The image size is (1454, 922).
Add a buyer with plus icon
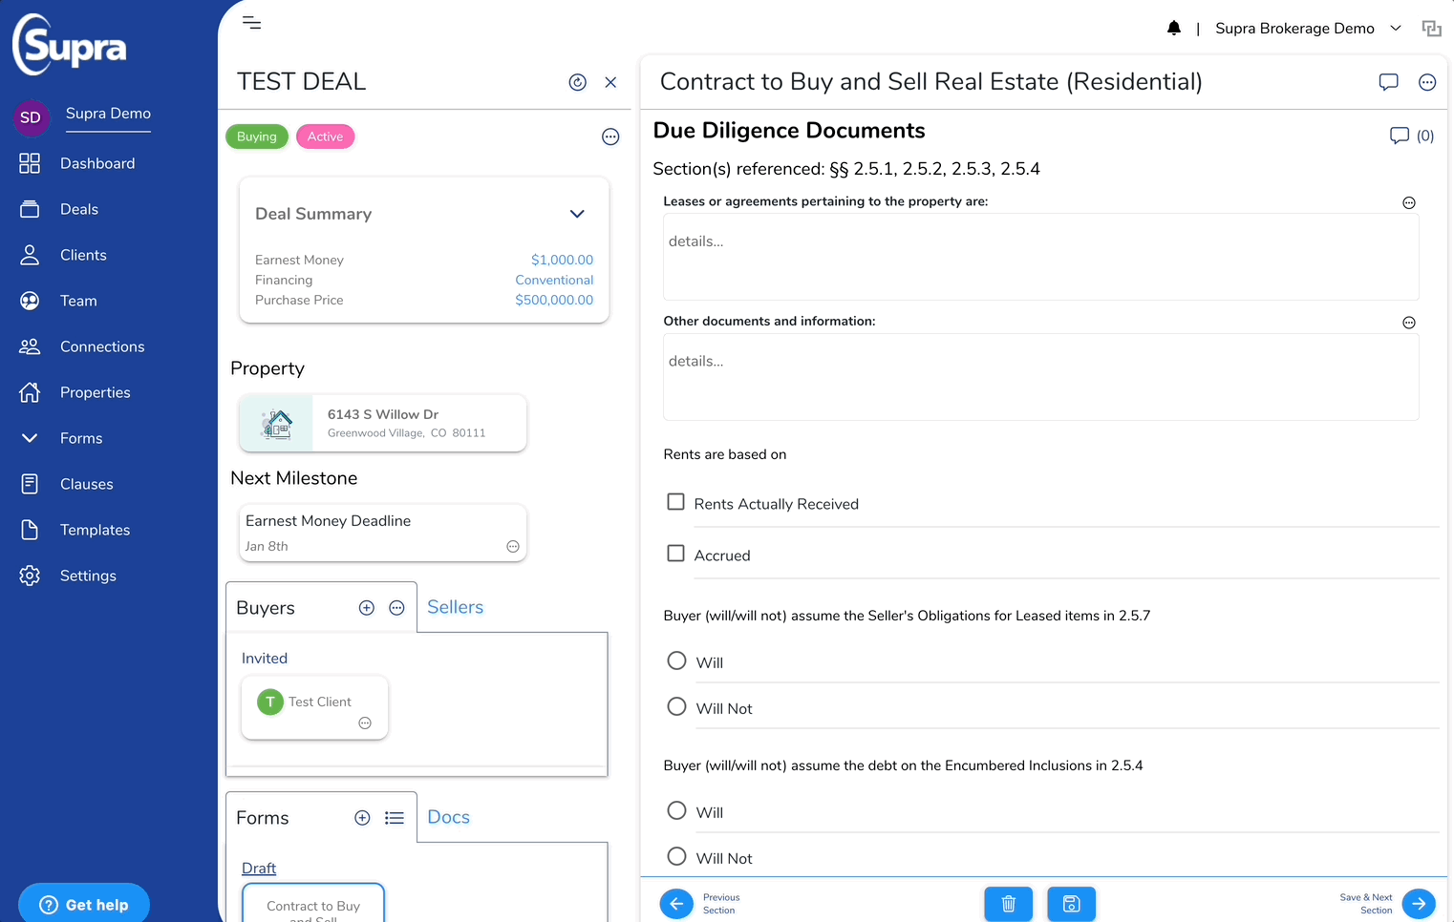click(x=367, y=608)
